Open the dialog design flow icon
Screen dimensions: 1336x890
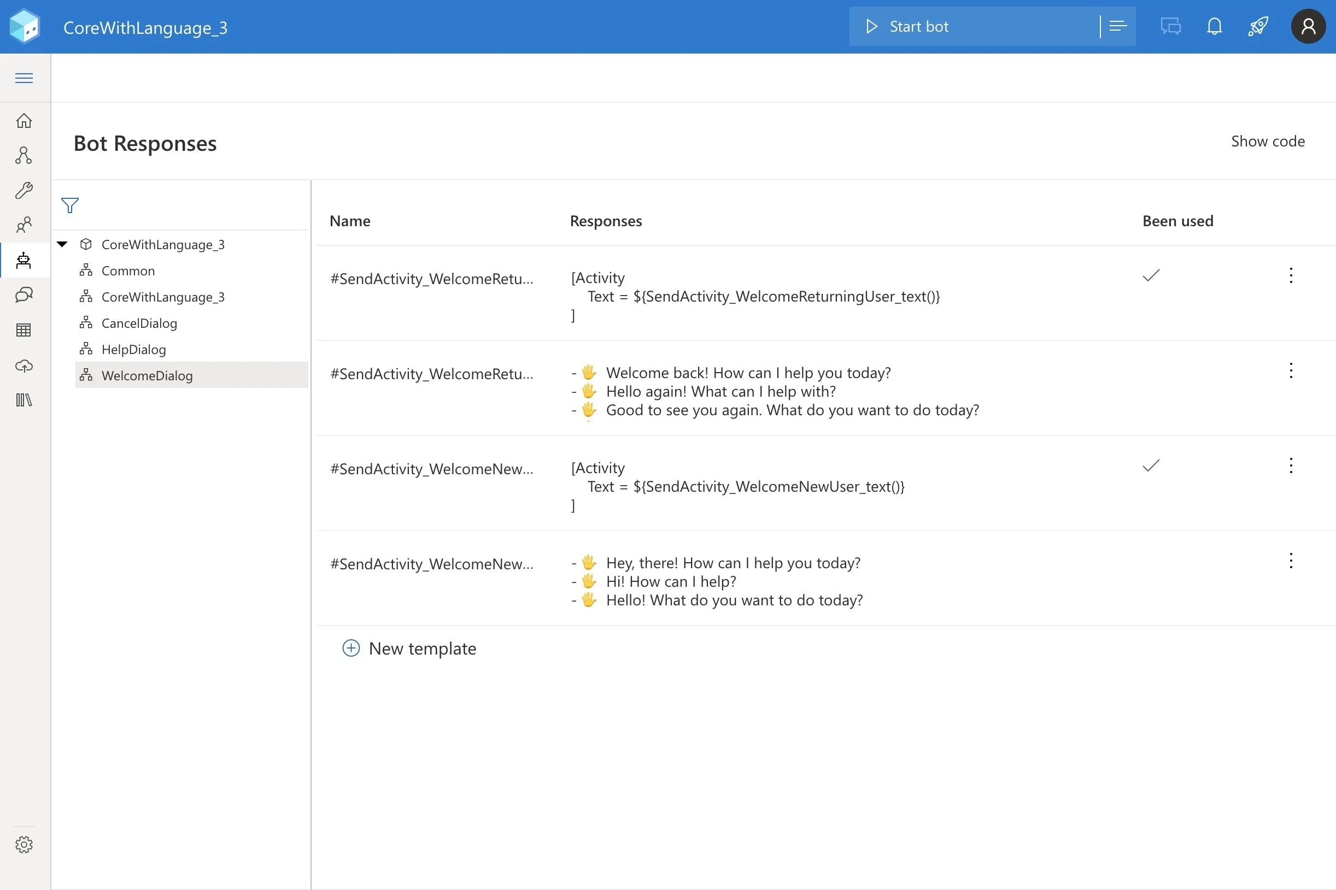24,156
